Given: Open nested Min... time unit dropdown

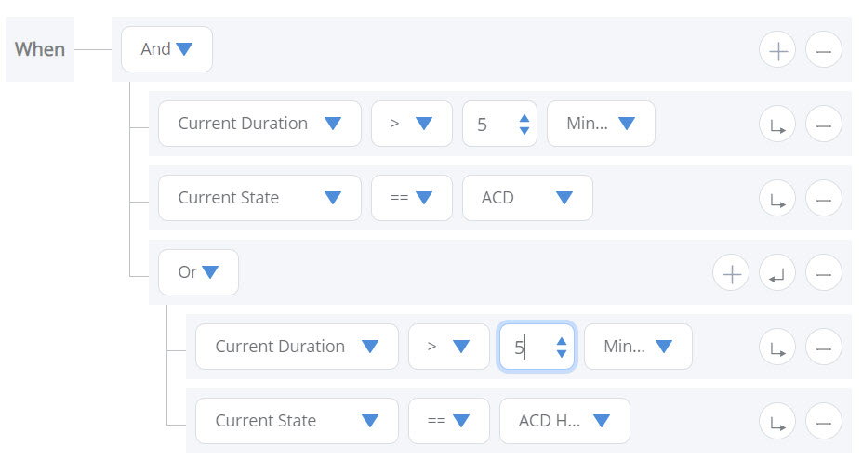Looking at the screenshot, I should pos(638,347).
